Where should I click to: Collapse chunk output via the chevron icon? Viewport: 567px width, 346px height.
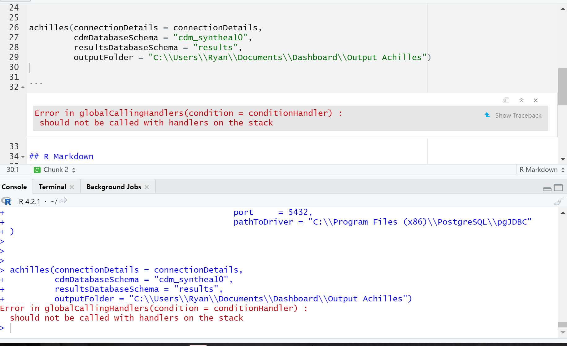(x=521, y=100)
